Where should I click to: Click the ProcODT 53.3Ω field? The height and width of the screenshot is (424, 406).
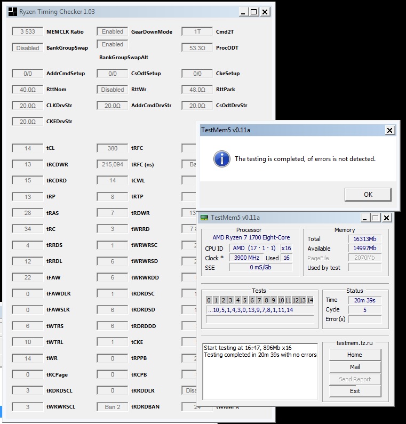click(x=197, y=48)
